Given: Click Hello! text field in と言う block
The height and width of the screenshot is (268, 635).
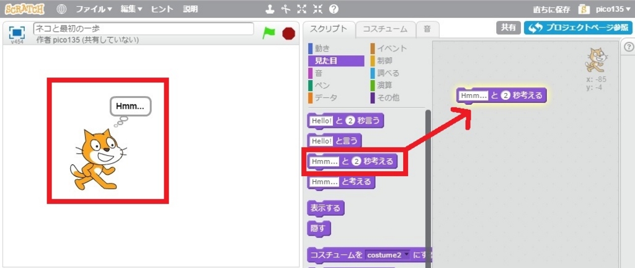Looking at the screenshot, I should point(321,141).
